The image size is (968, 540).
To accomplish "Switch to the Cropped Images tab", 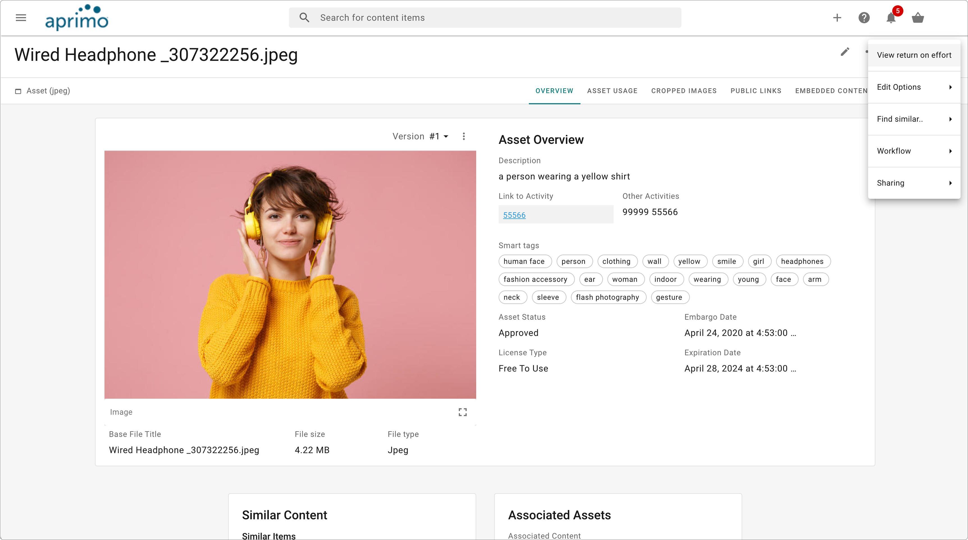I will coord(684,91).
